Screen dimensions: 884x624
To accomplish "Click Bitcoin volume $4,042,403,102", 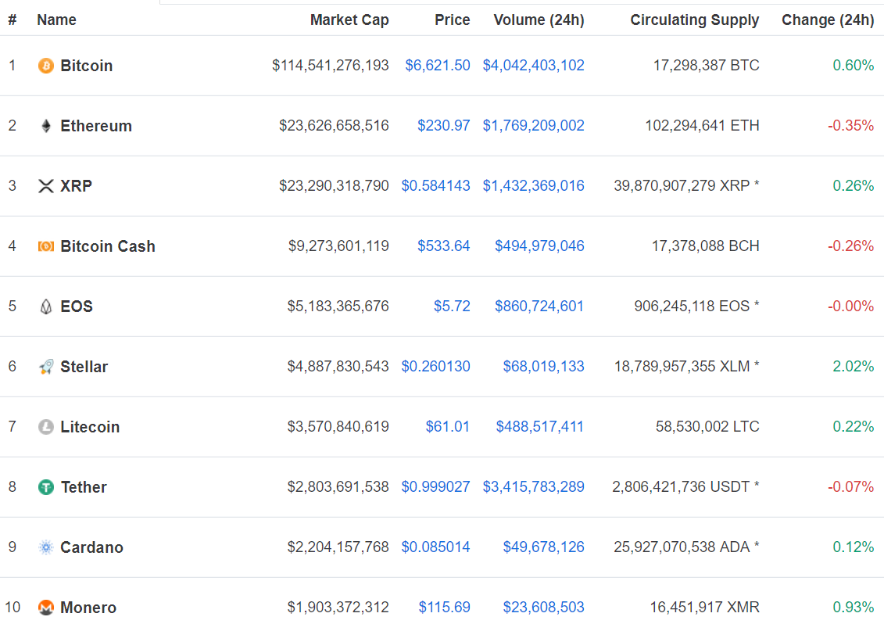I will click(533, 66).
